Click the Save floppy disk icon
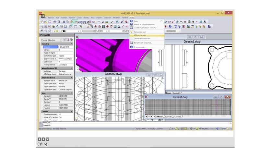Screen dimensions: 271x157 (x=50, y=22)
